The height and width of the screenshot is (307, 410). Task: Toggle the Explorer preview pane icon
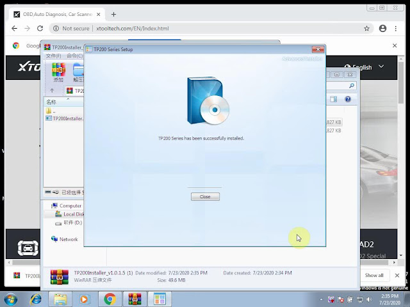(x=333, y=99)
